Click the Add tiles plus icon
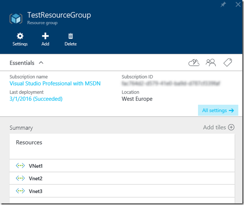244x205 pixels. tap(231, 127)
